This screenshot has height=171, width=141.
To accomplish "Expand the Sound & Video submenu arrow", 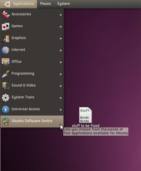I will [61, 86].
